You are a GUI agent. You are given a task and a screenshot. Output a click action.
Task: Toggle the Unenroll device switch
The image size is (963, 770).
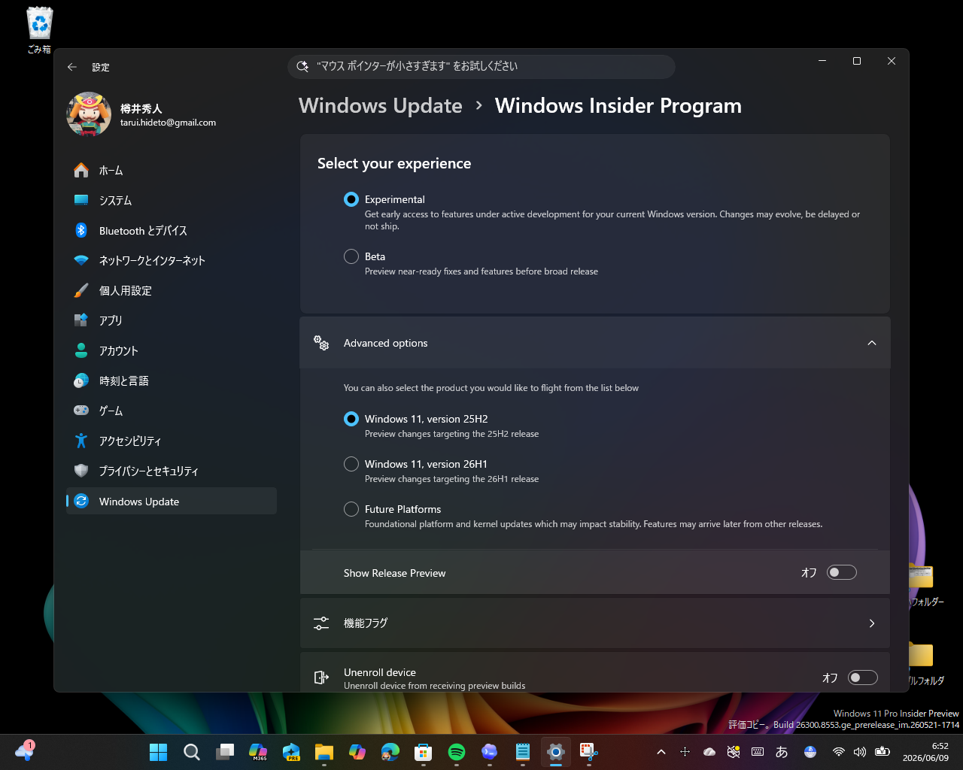pyautogui.click(x=863, y=678)
